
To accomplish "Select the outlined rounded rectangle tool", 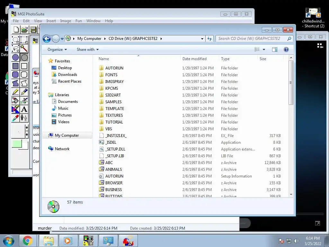I will click(24, 75).
